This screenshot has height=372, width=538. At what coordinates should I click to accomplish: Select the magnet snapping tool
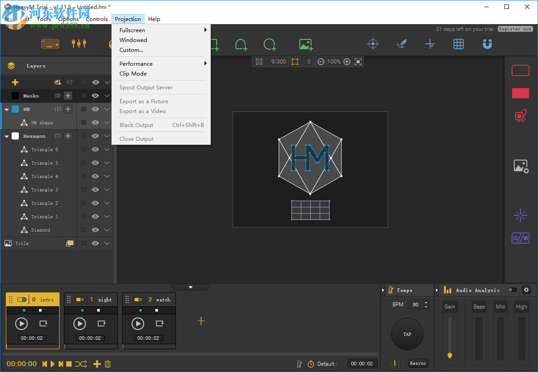(x=487, y=44)
